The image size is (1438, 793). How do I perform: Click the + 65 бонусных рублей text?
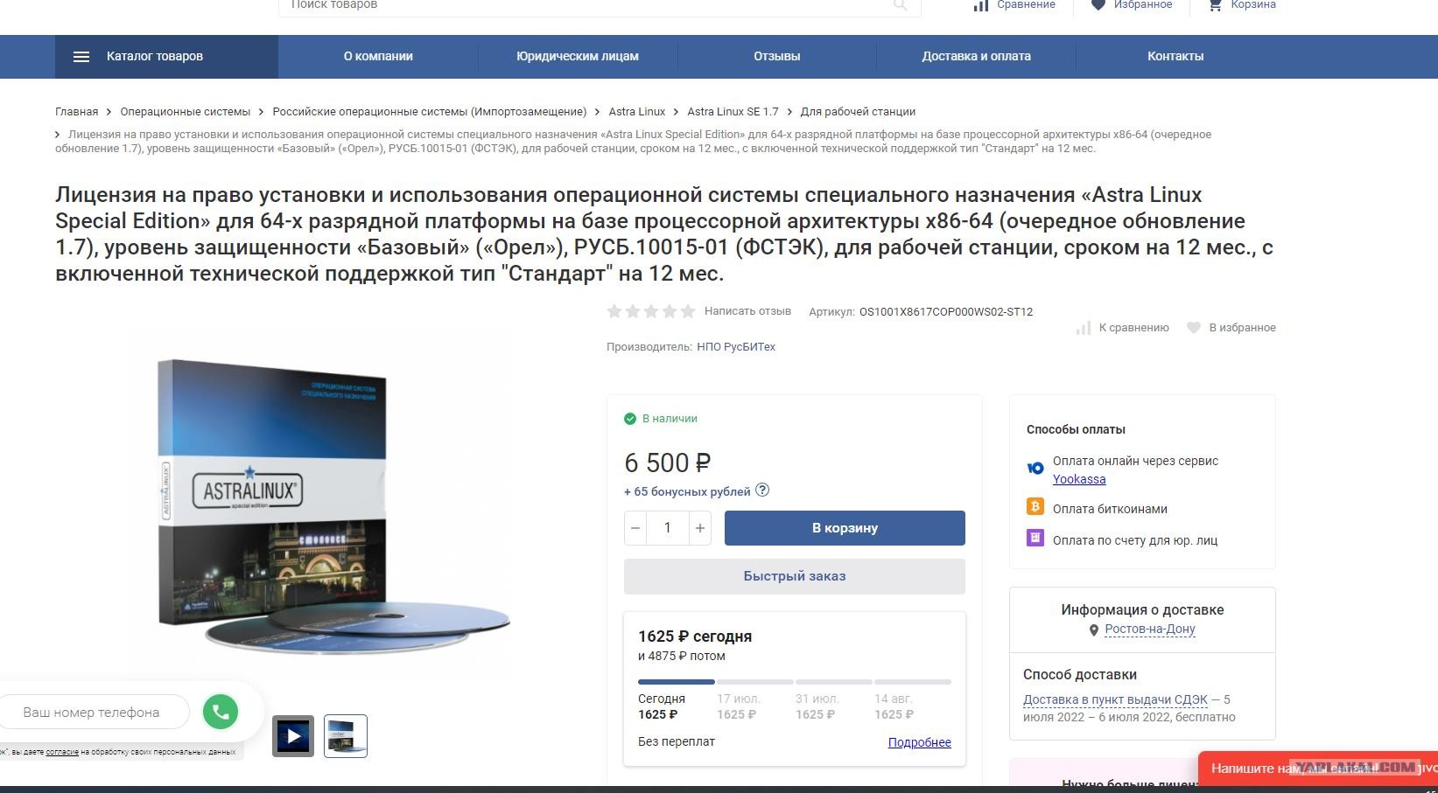687,492
